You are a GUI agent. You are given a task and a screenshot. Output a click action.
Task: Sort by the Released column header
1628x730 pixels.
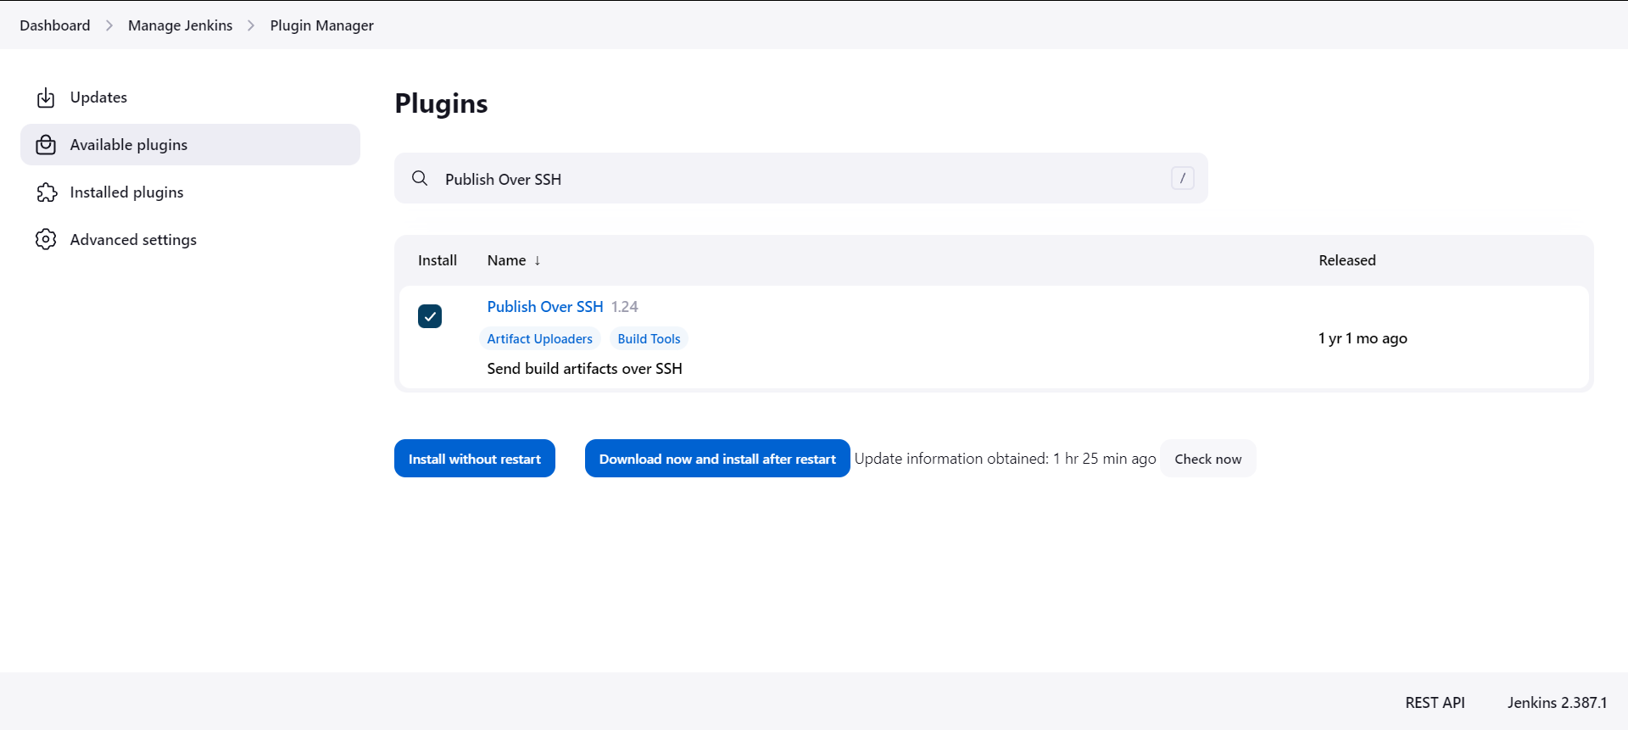[x=1346, y=260]
